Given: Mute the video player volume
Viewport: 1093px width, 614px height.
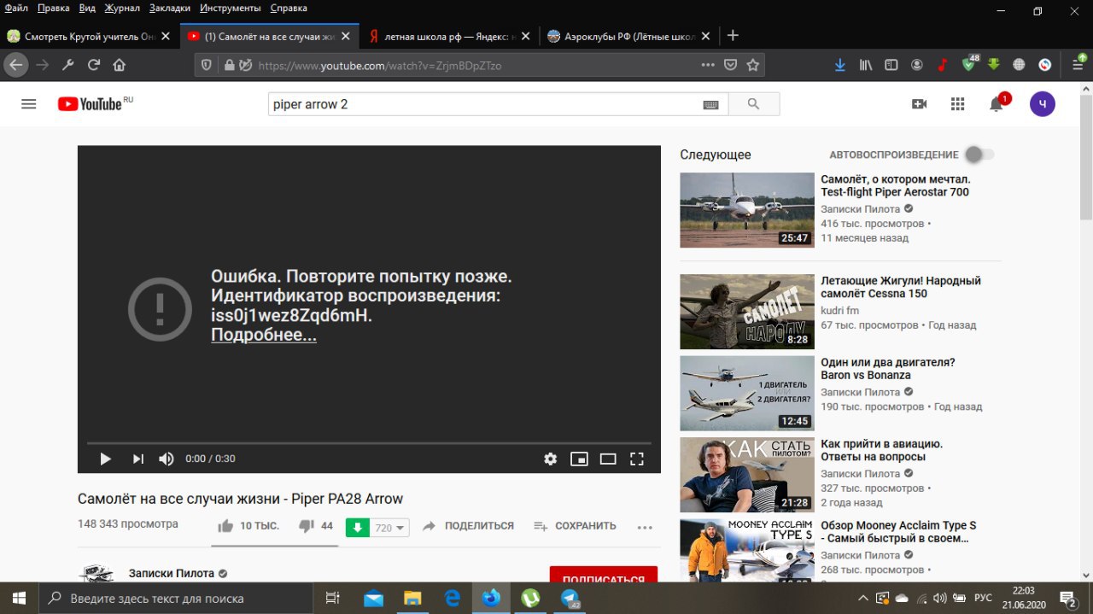Looking at the screenshot, I should [167, 459].
